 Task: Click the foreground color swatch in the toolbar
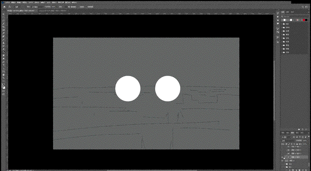(x=3, y=86)
